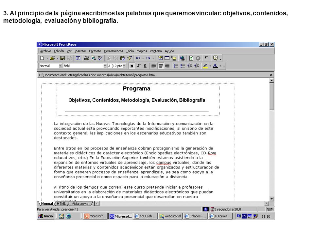The image size is (314, 235).
Task: Expand the New page dropdown arrow
Action: pyautogui.click(x=47, y=58)
